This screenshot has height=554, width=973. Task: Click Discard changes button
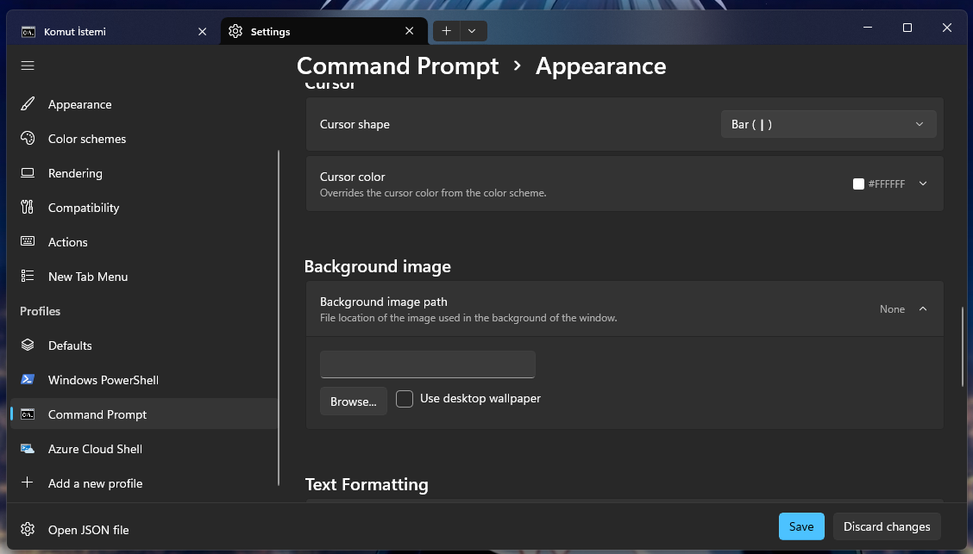(x=887, y=526)
